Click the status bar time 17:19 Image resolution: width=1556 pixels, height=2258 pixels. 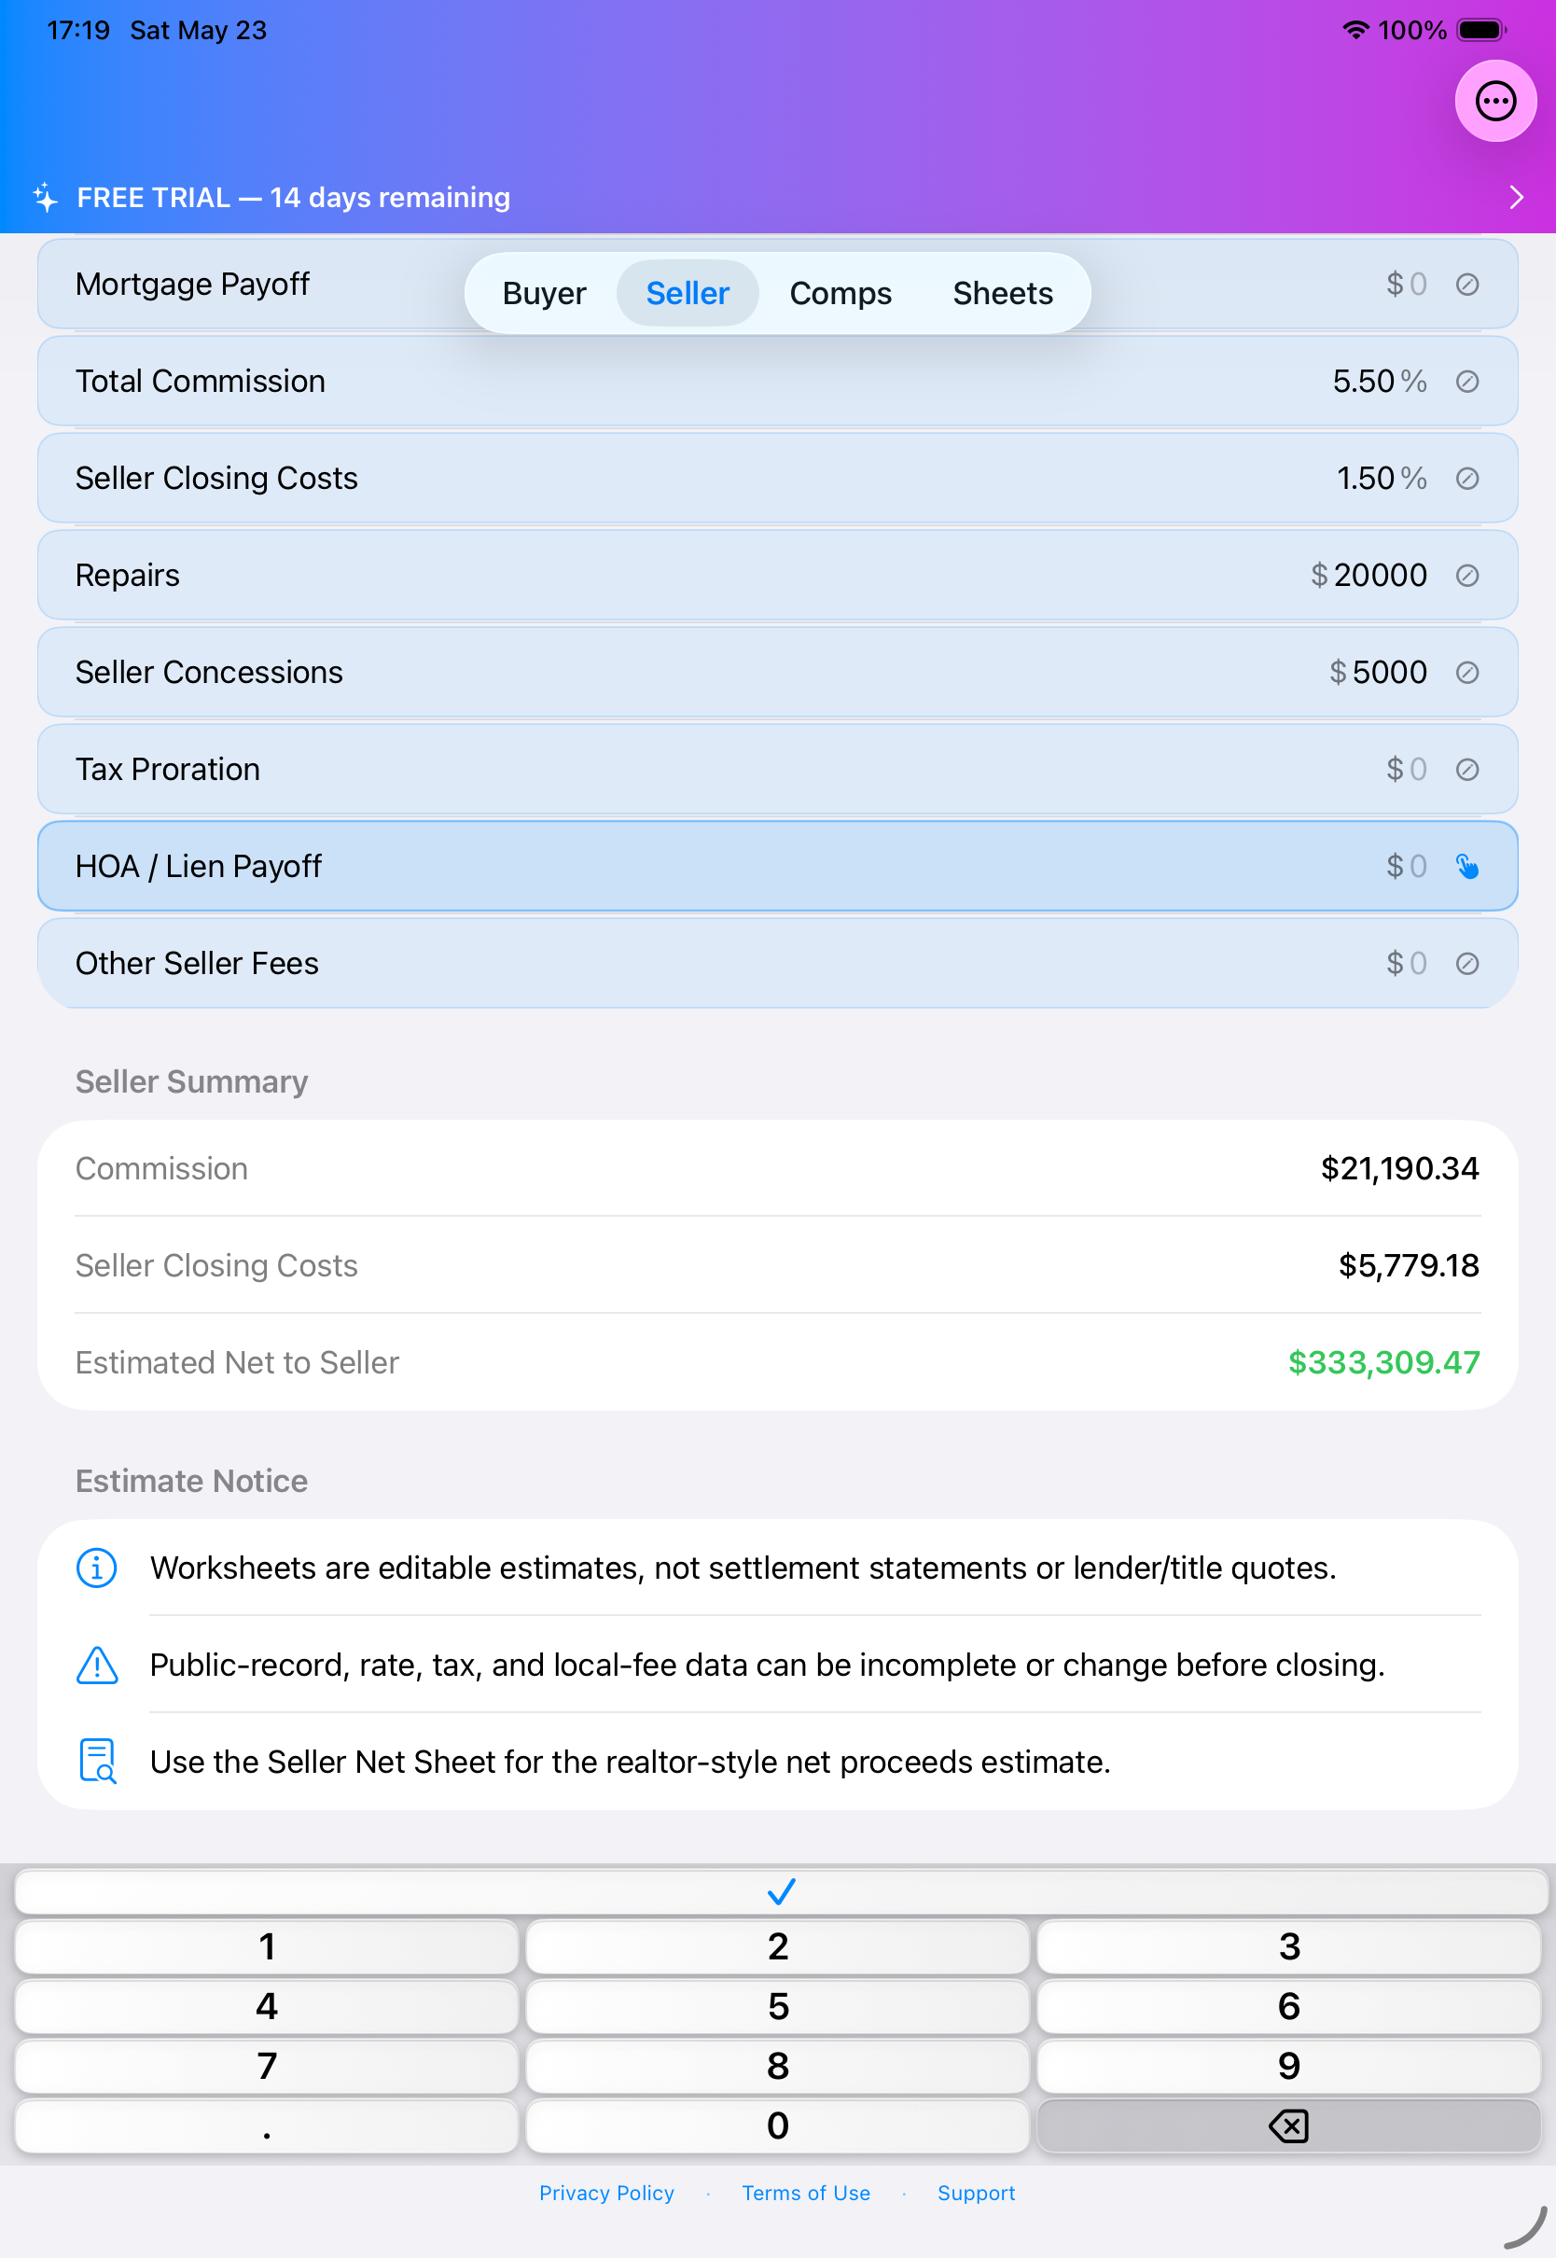(78, 30)
